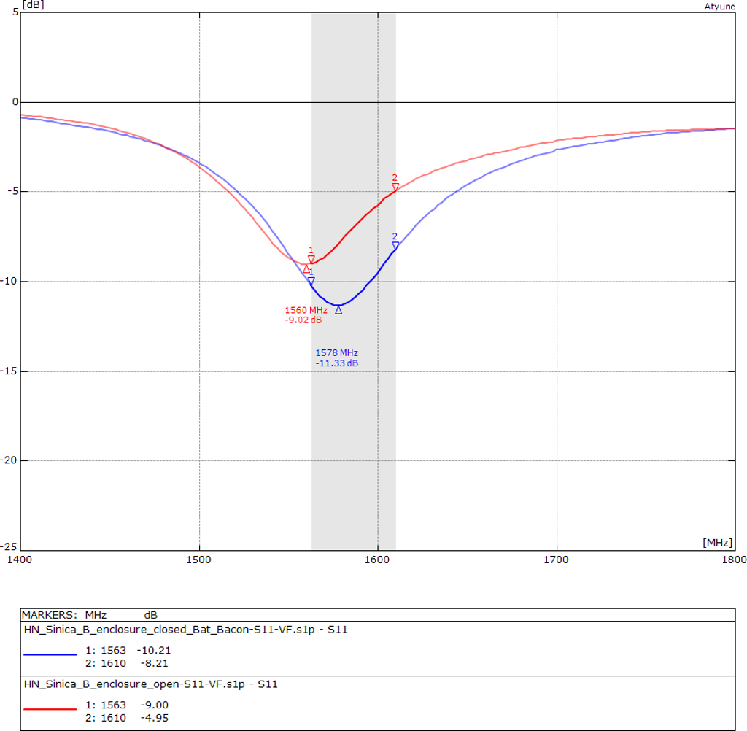Select blue marker 1 triangle on the curve
This screenshot has height=731, width=747.
[311, 281]
